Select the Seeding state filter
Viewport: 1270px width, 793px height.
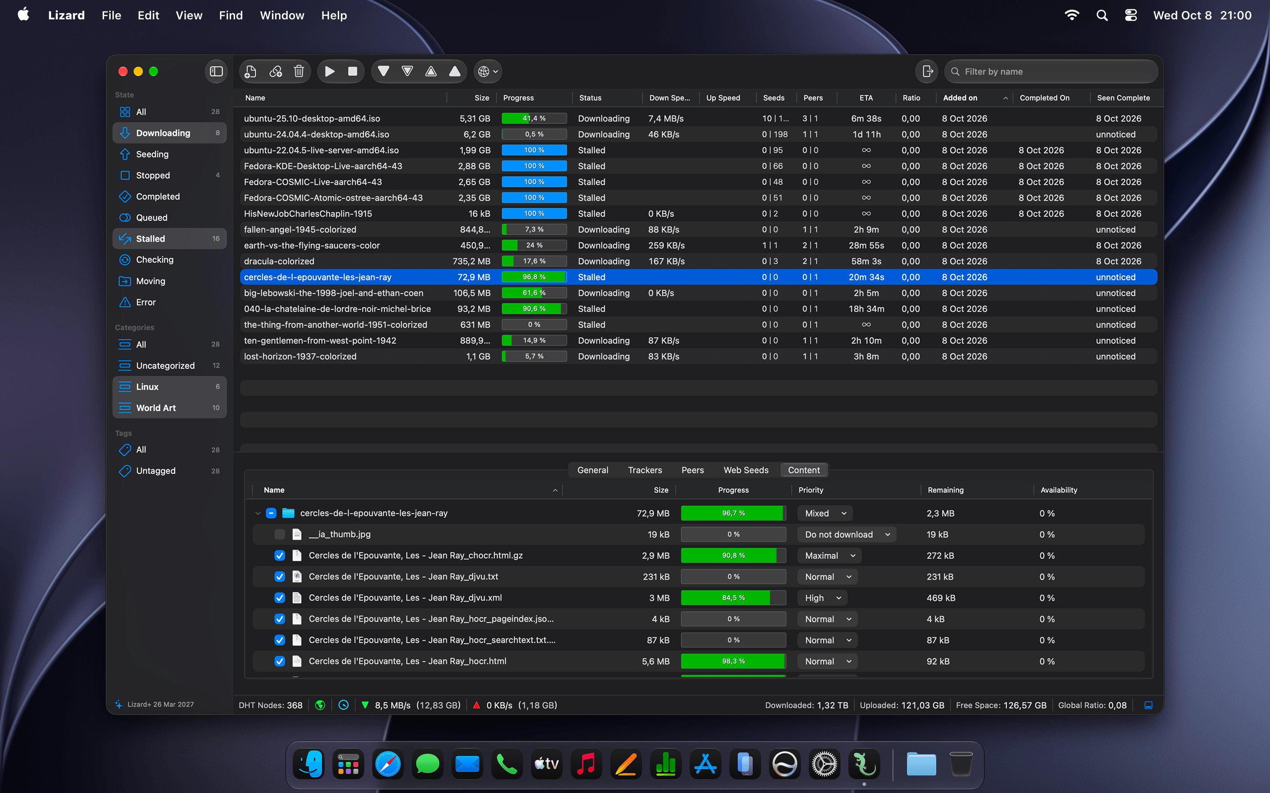(169, 154)
